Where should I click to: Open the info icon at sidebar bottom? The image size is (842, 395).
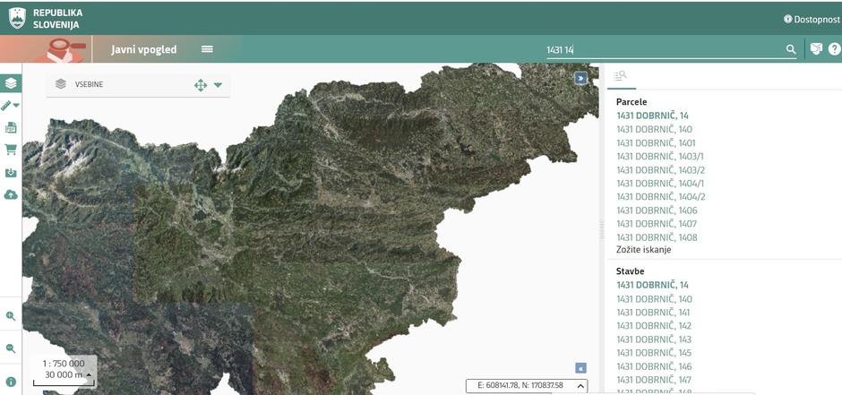(x=11, y=382)
